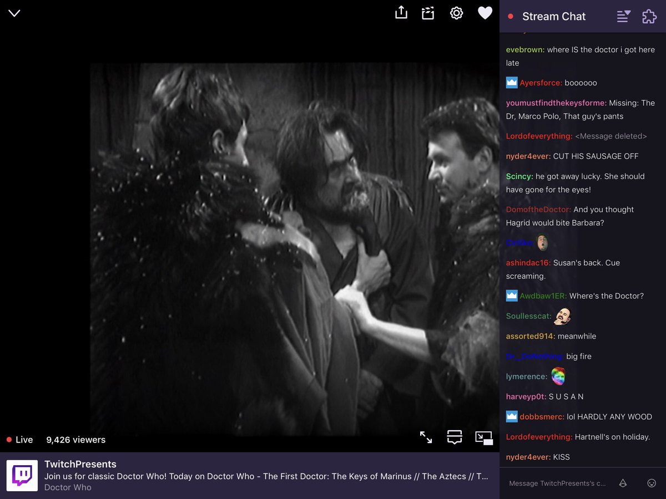Open chat filter list icon
This screenshot has height=499, width=666.
pos(624,17)
